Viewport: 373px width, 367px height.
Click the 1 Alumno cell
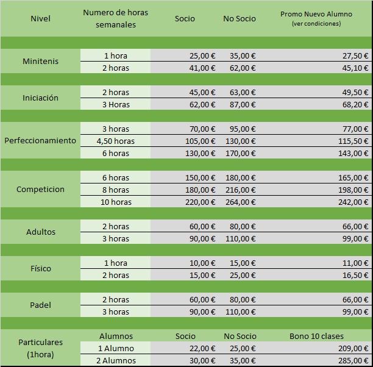click(115, 348)
